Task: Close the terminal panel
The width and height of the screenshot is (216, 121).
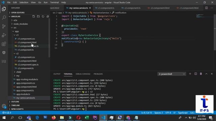Action: 212,74
